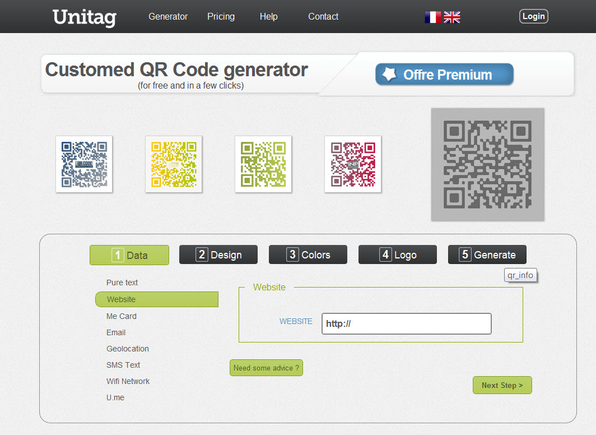Image resolution: width=596 pixels, height=435 pixels.
Task: Click the Next Step button
Action: [x=502, y=385]
